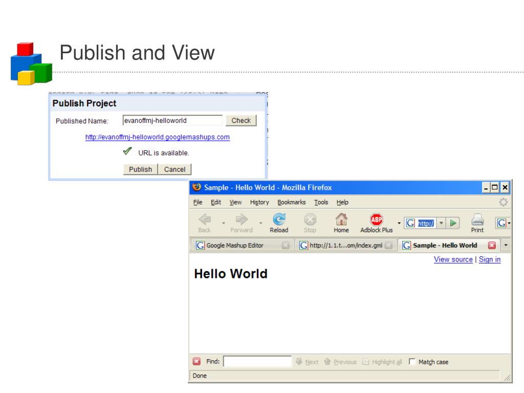Open the Back history dropdown arrow

pos(224,223)
